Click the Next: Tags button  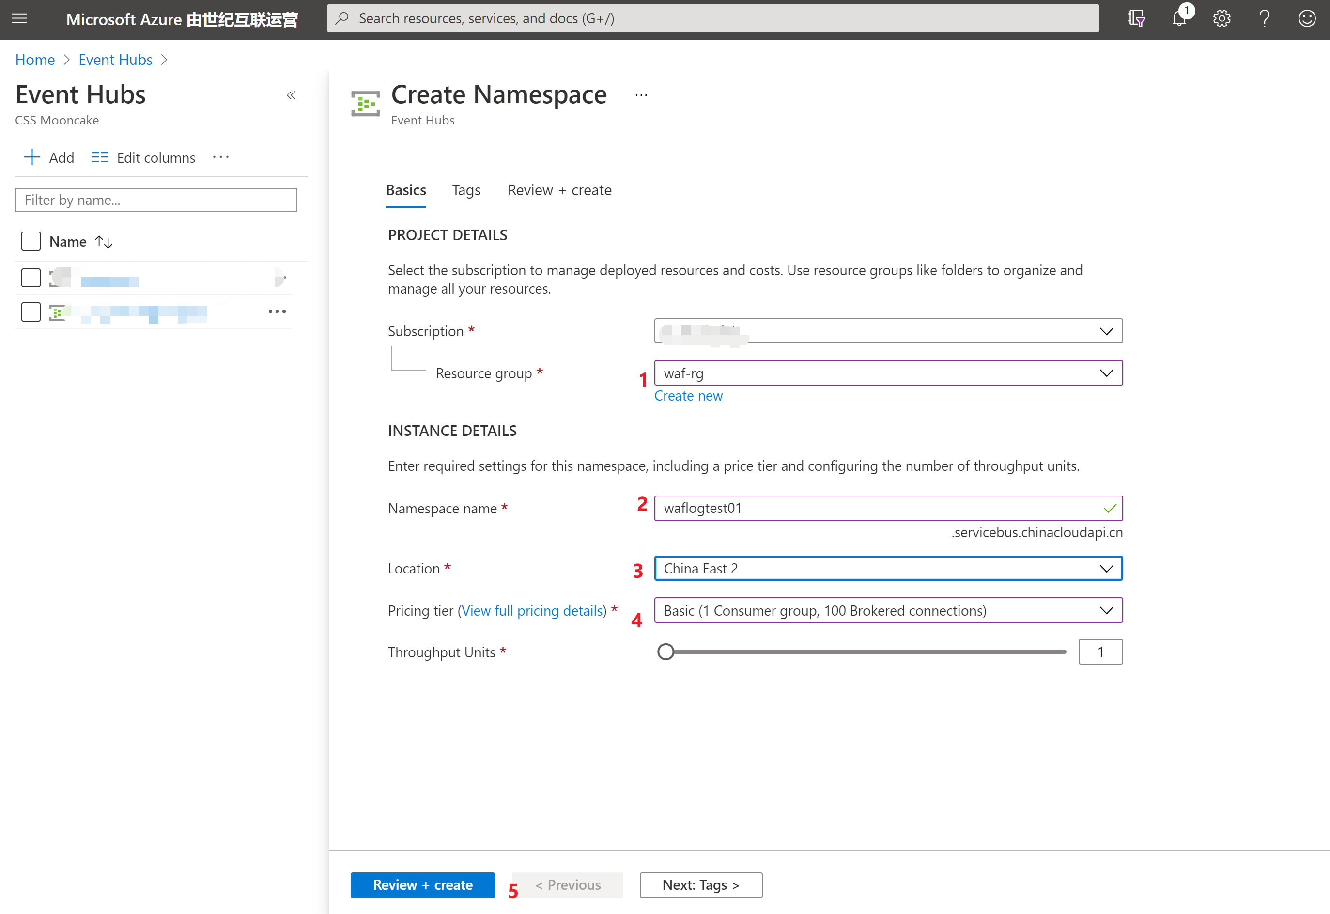[701, 885]
